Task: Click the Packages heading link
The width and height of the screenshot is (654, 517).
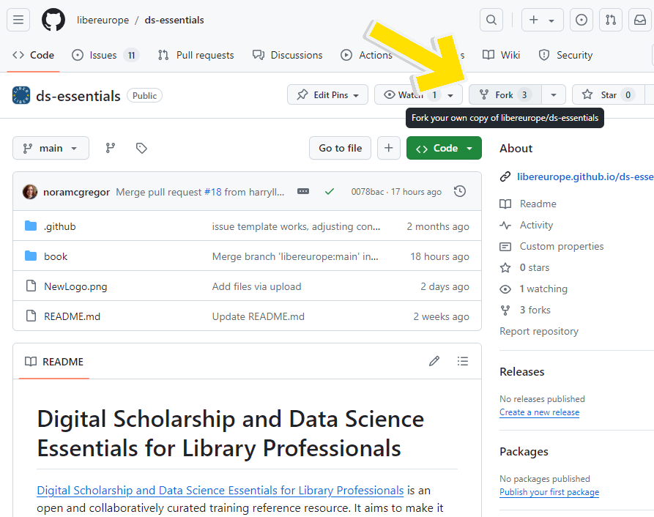Action: coord(524,452)
